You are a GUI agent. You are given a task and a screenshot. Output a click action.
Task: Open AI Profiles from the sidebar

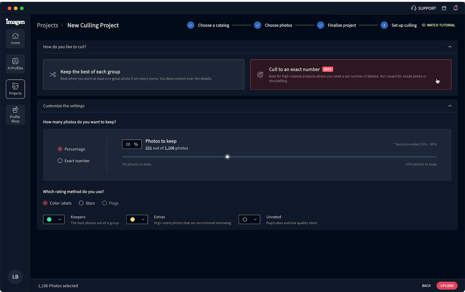click(x=15, y=63)
